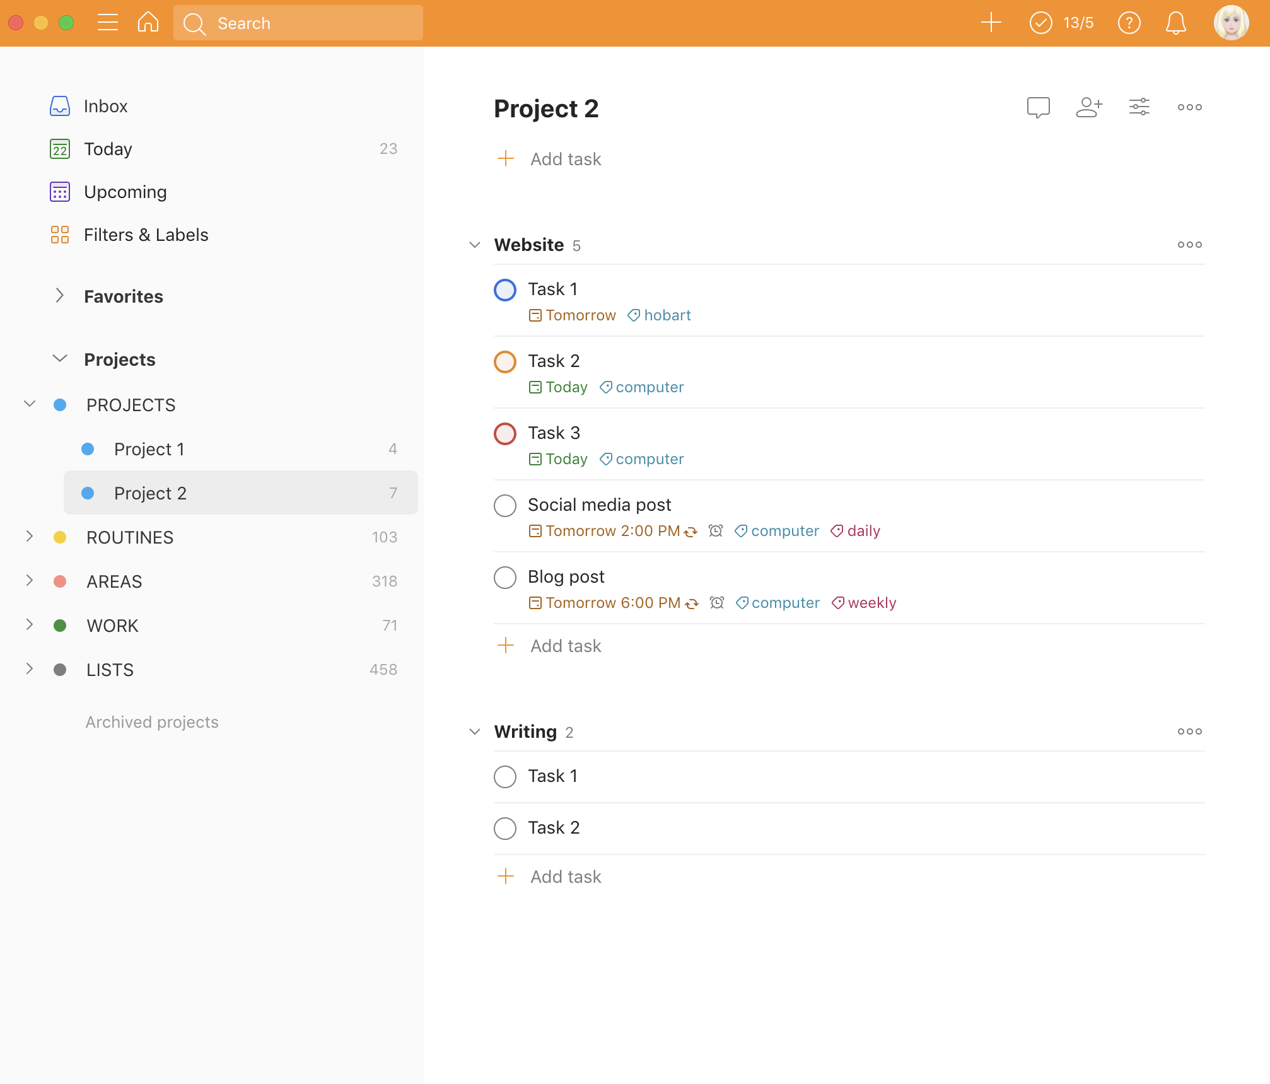Toggle sidebar with hamburger menu icon

point(108,23)
